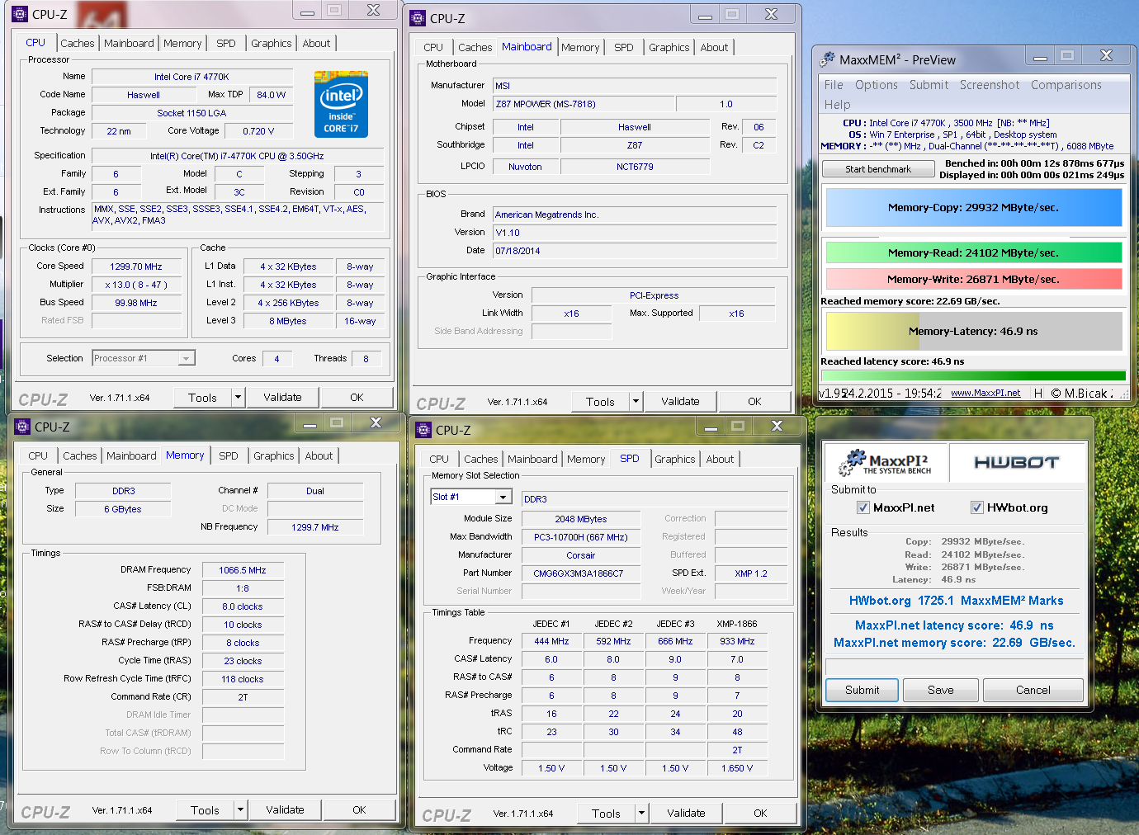This screenshot has height=835, width=1139.
Task: Click CPU-Z app icon in Mainboard window title
Action: pos(418,18)
